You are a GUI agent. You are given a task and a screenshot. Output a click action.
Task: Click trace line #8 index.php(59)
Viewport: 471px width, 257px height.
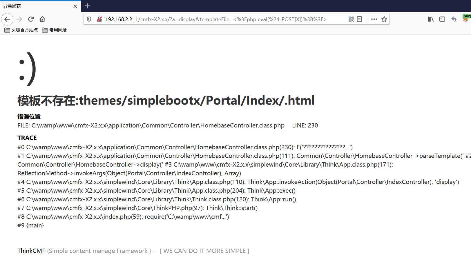tap(123, 217)
